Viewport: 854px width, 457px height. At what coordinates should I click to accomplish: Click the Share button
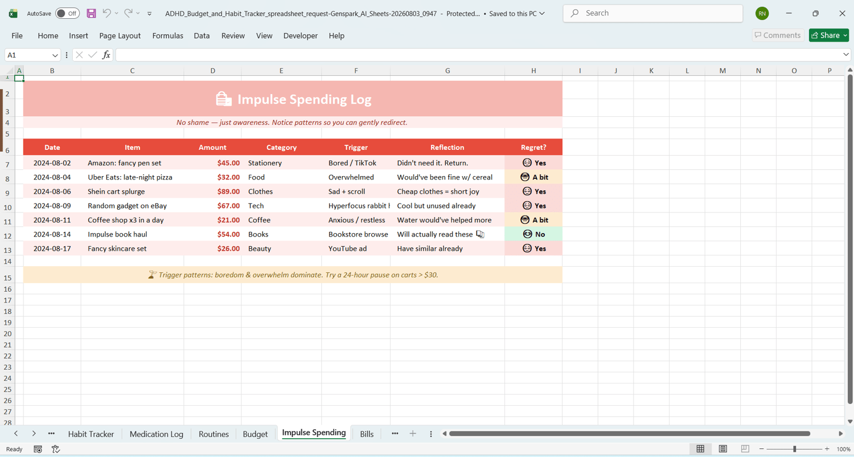coord(829,35)
